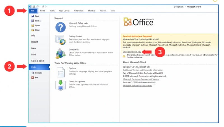224x127 pixels.
Task: Open Microsoft Software License Terms link
Action: click(x=137, y=86)
